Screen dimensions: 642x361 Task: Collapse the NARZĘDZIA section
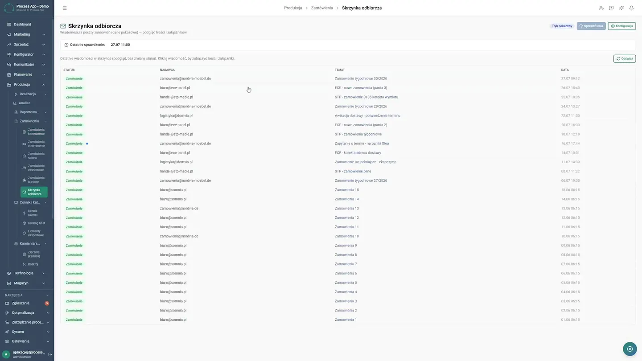(x=27, y=295)
